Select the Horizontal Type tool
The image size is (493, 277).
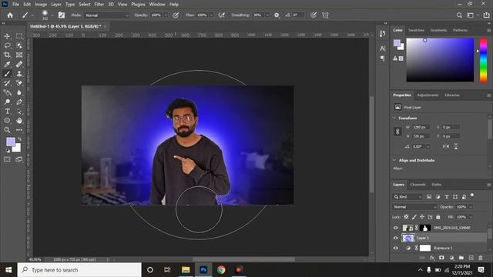tap(7, 111)
